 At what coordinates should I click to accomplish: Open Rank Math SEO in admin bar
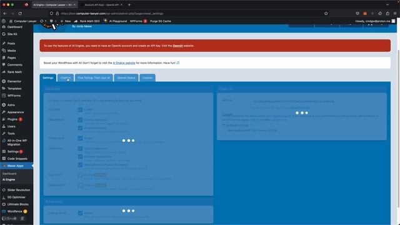point(87,21)
